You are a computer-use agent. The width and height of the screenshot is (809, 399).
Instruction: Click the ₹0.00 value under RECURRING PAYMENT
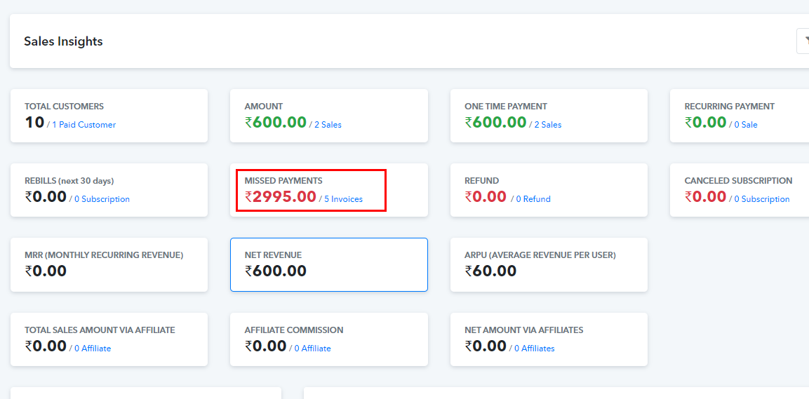point(706,123)
